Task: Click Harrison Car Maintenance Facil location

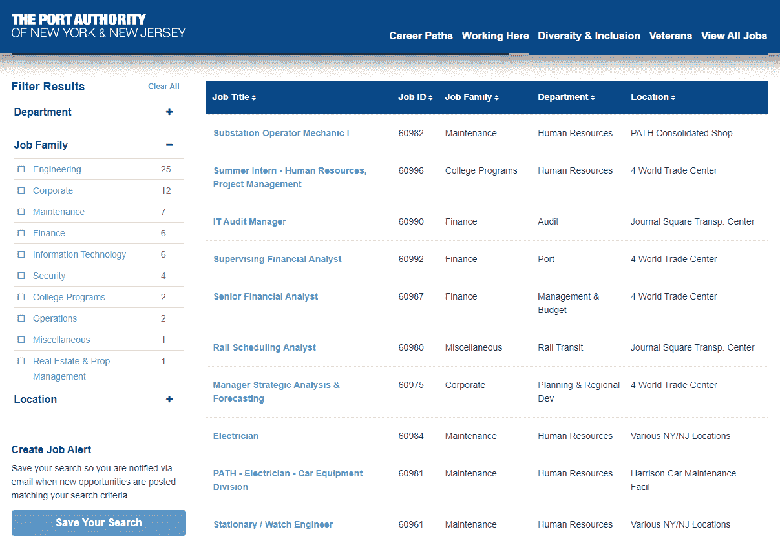Action: (683, 480)
